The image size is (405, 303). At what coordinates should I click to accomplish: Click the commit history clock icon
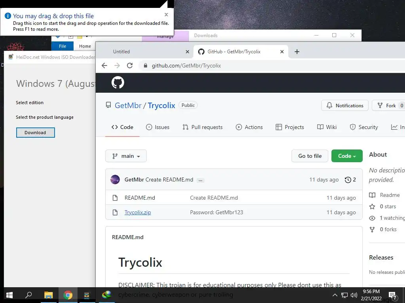(x=348, y=180)
